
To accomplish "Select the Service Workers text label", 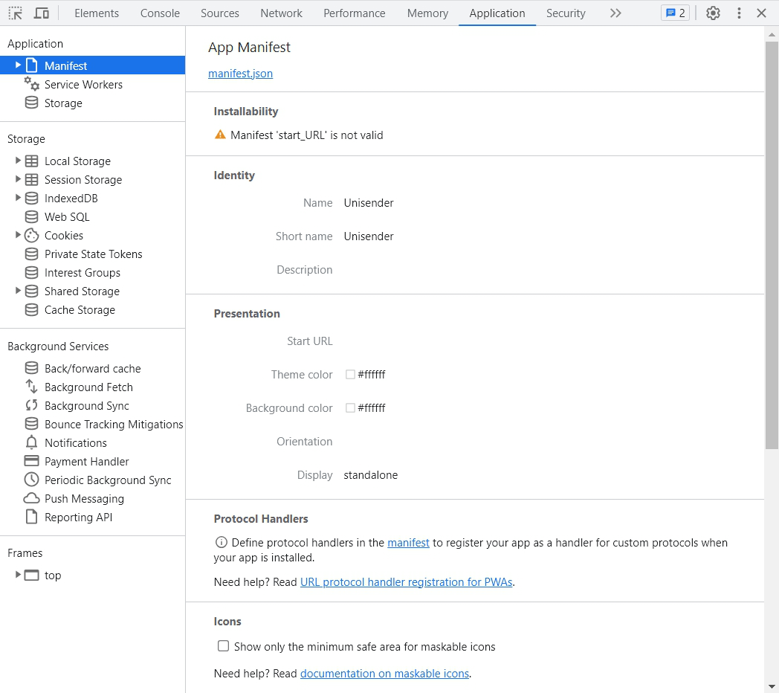I will (83, 84).
